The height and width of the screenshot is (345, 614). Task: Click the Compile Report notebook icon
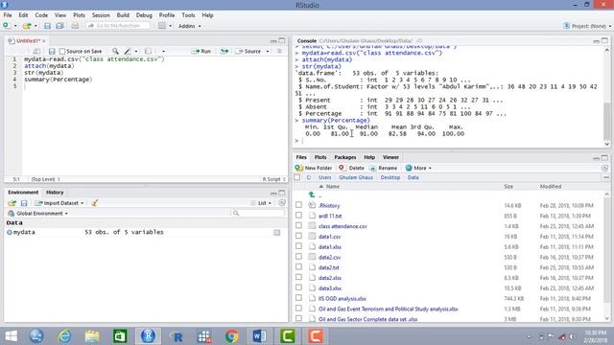coord(148,51)
